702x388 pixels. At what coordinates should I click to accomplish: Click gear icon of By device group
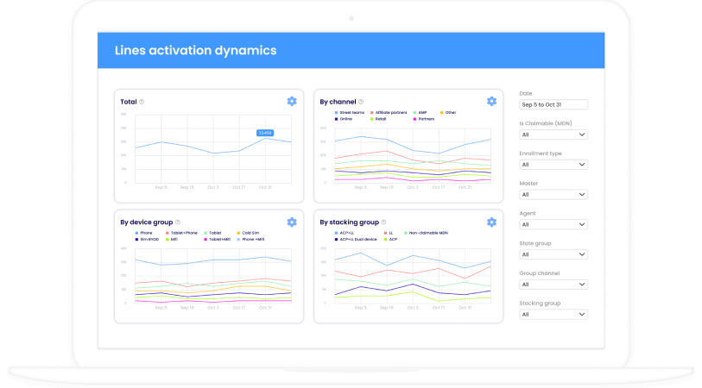pyautogui.click(x=292, y=222)
